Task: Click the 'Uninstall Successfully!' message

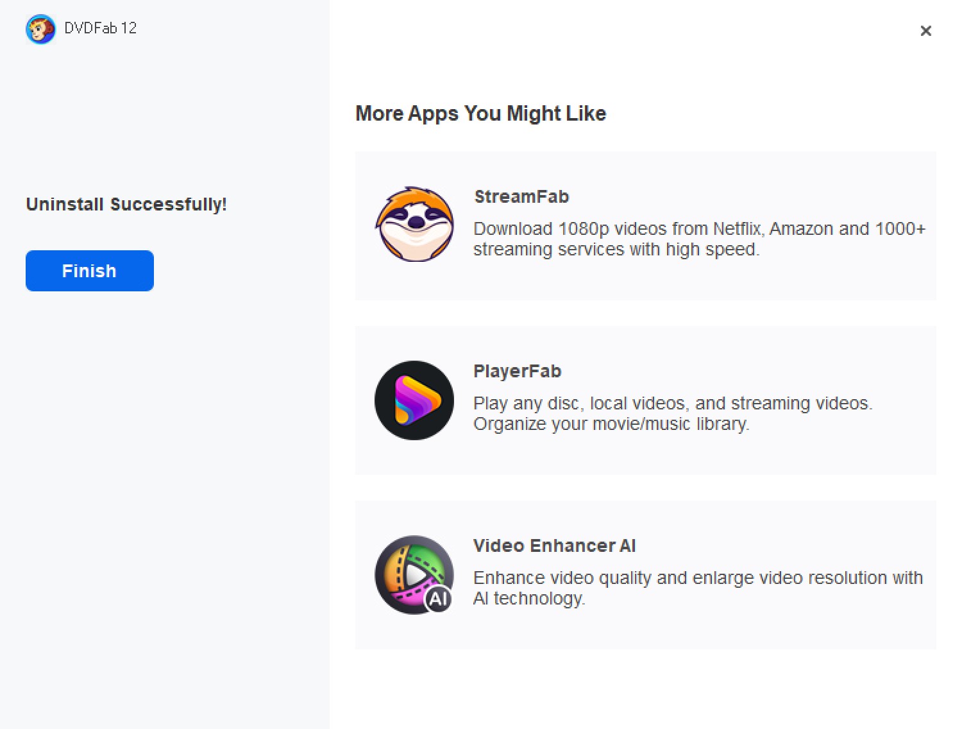Action: click(x=126, y=204)
